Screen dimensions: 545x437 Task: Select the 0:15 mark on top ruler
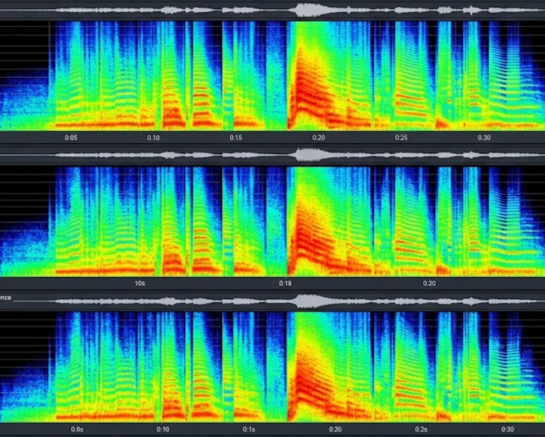(235, 138)
